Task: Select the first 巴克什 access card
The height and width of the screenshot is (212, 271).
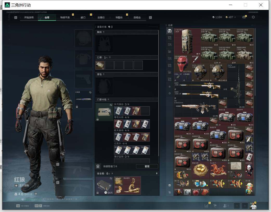Action: pos(119,150)
